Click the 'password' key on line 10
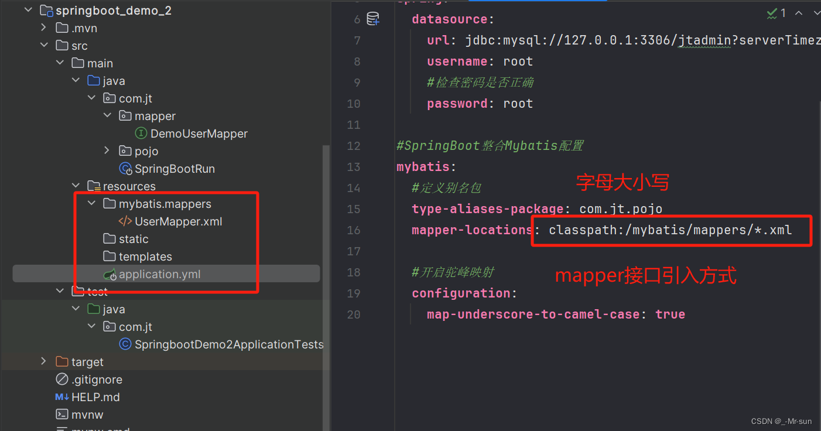This screenshot has height=431, width=821. click(457, 104)
